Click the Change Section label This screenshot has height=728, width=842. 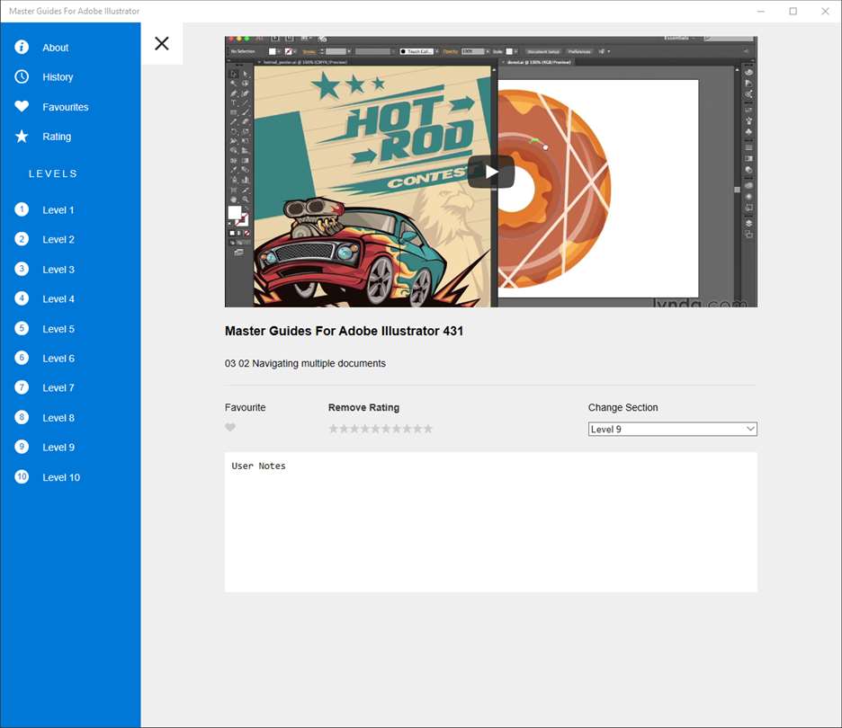click(x=623, y=407)
